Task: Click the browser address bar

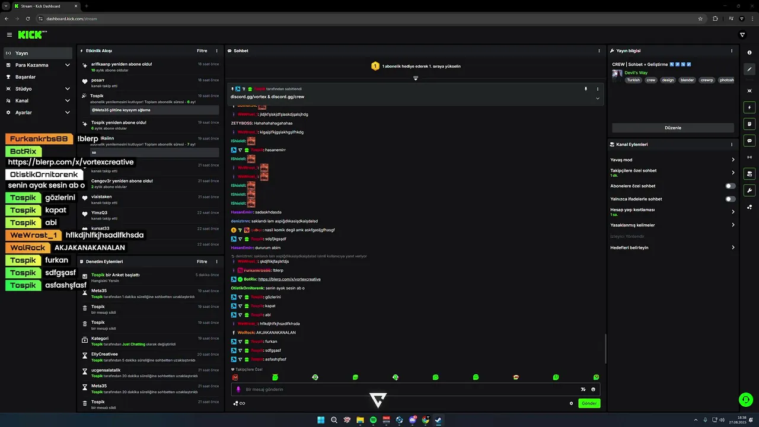Action: point(368,18)
